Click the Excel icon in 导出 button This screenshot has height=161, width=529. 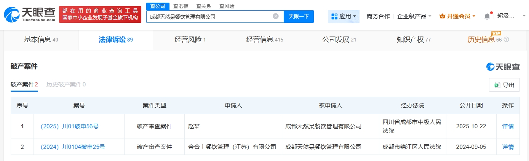[x=497, y=85]
